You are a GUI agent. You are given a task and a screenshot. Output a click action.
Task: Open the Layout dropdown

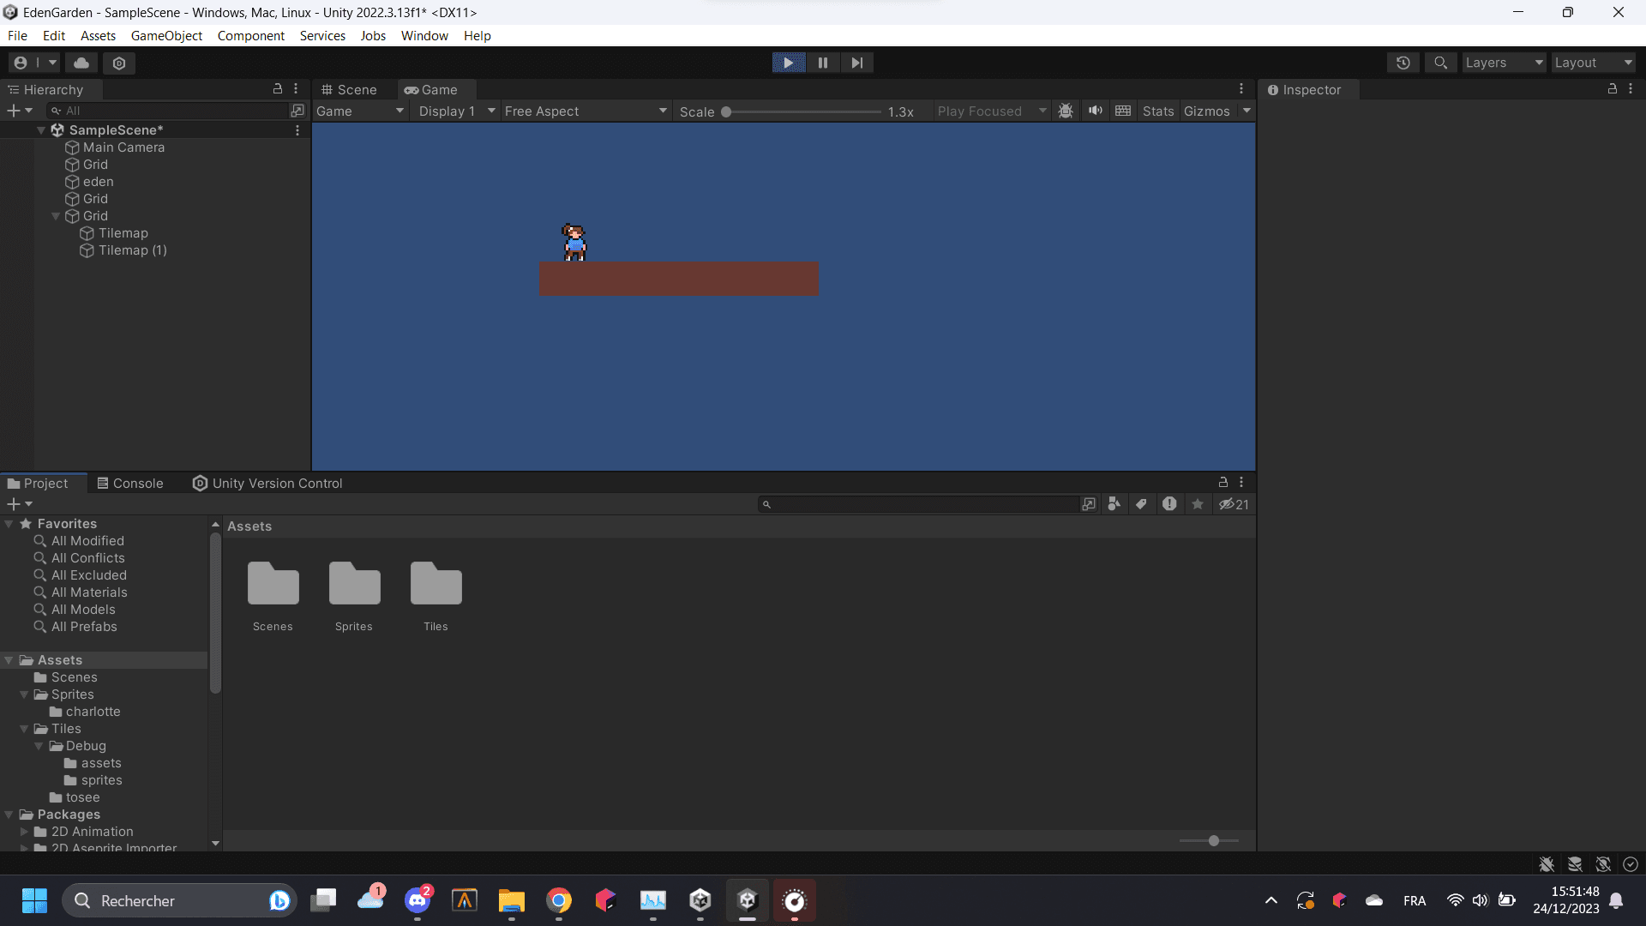tap(1593, 63)
